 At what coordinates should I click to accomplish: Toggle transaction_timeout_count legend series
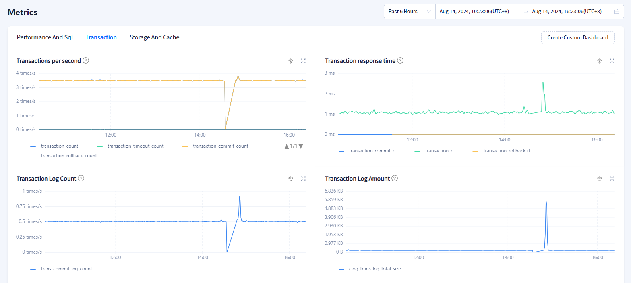(x=135, y=146)
